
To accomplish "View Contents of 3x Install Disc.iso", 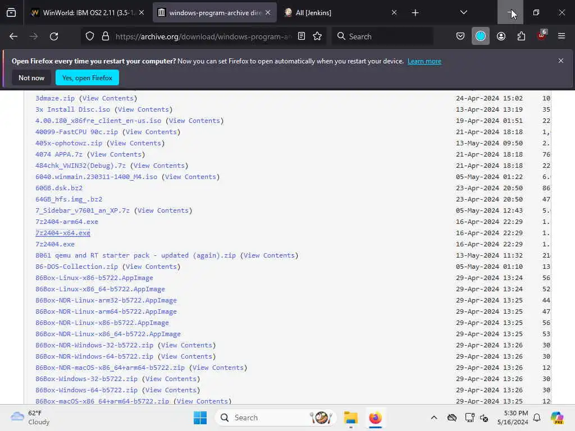I will (143, 109).
